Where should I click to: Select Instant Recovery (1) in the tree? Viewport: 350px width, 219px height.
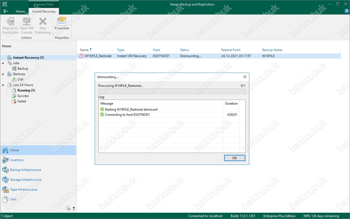click(x=28, y=58)
